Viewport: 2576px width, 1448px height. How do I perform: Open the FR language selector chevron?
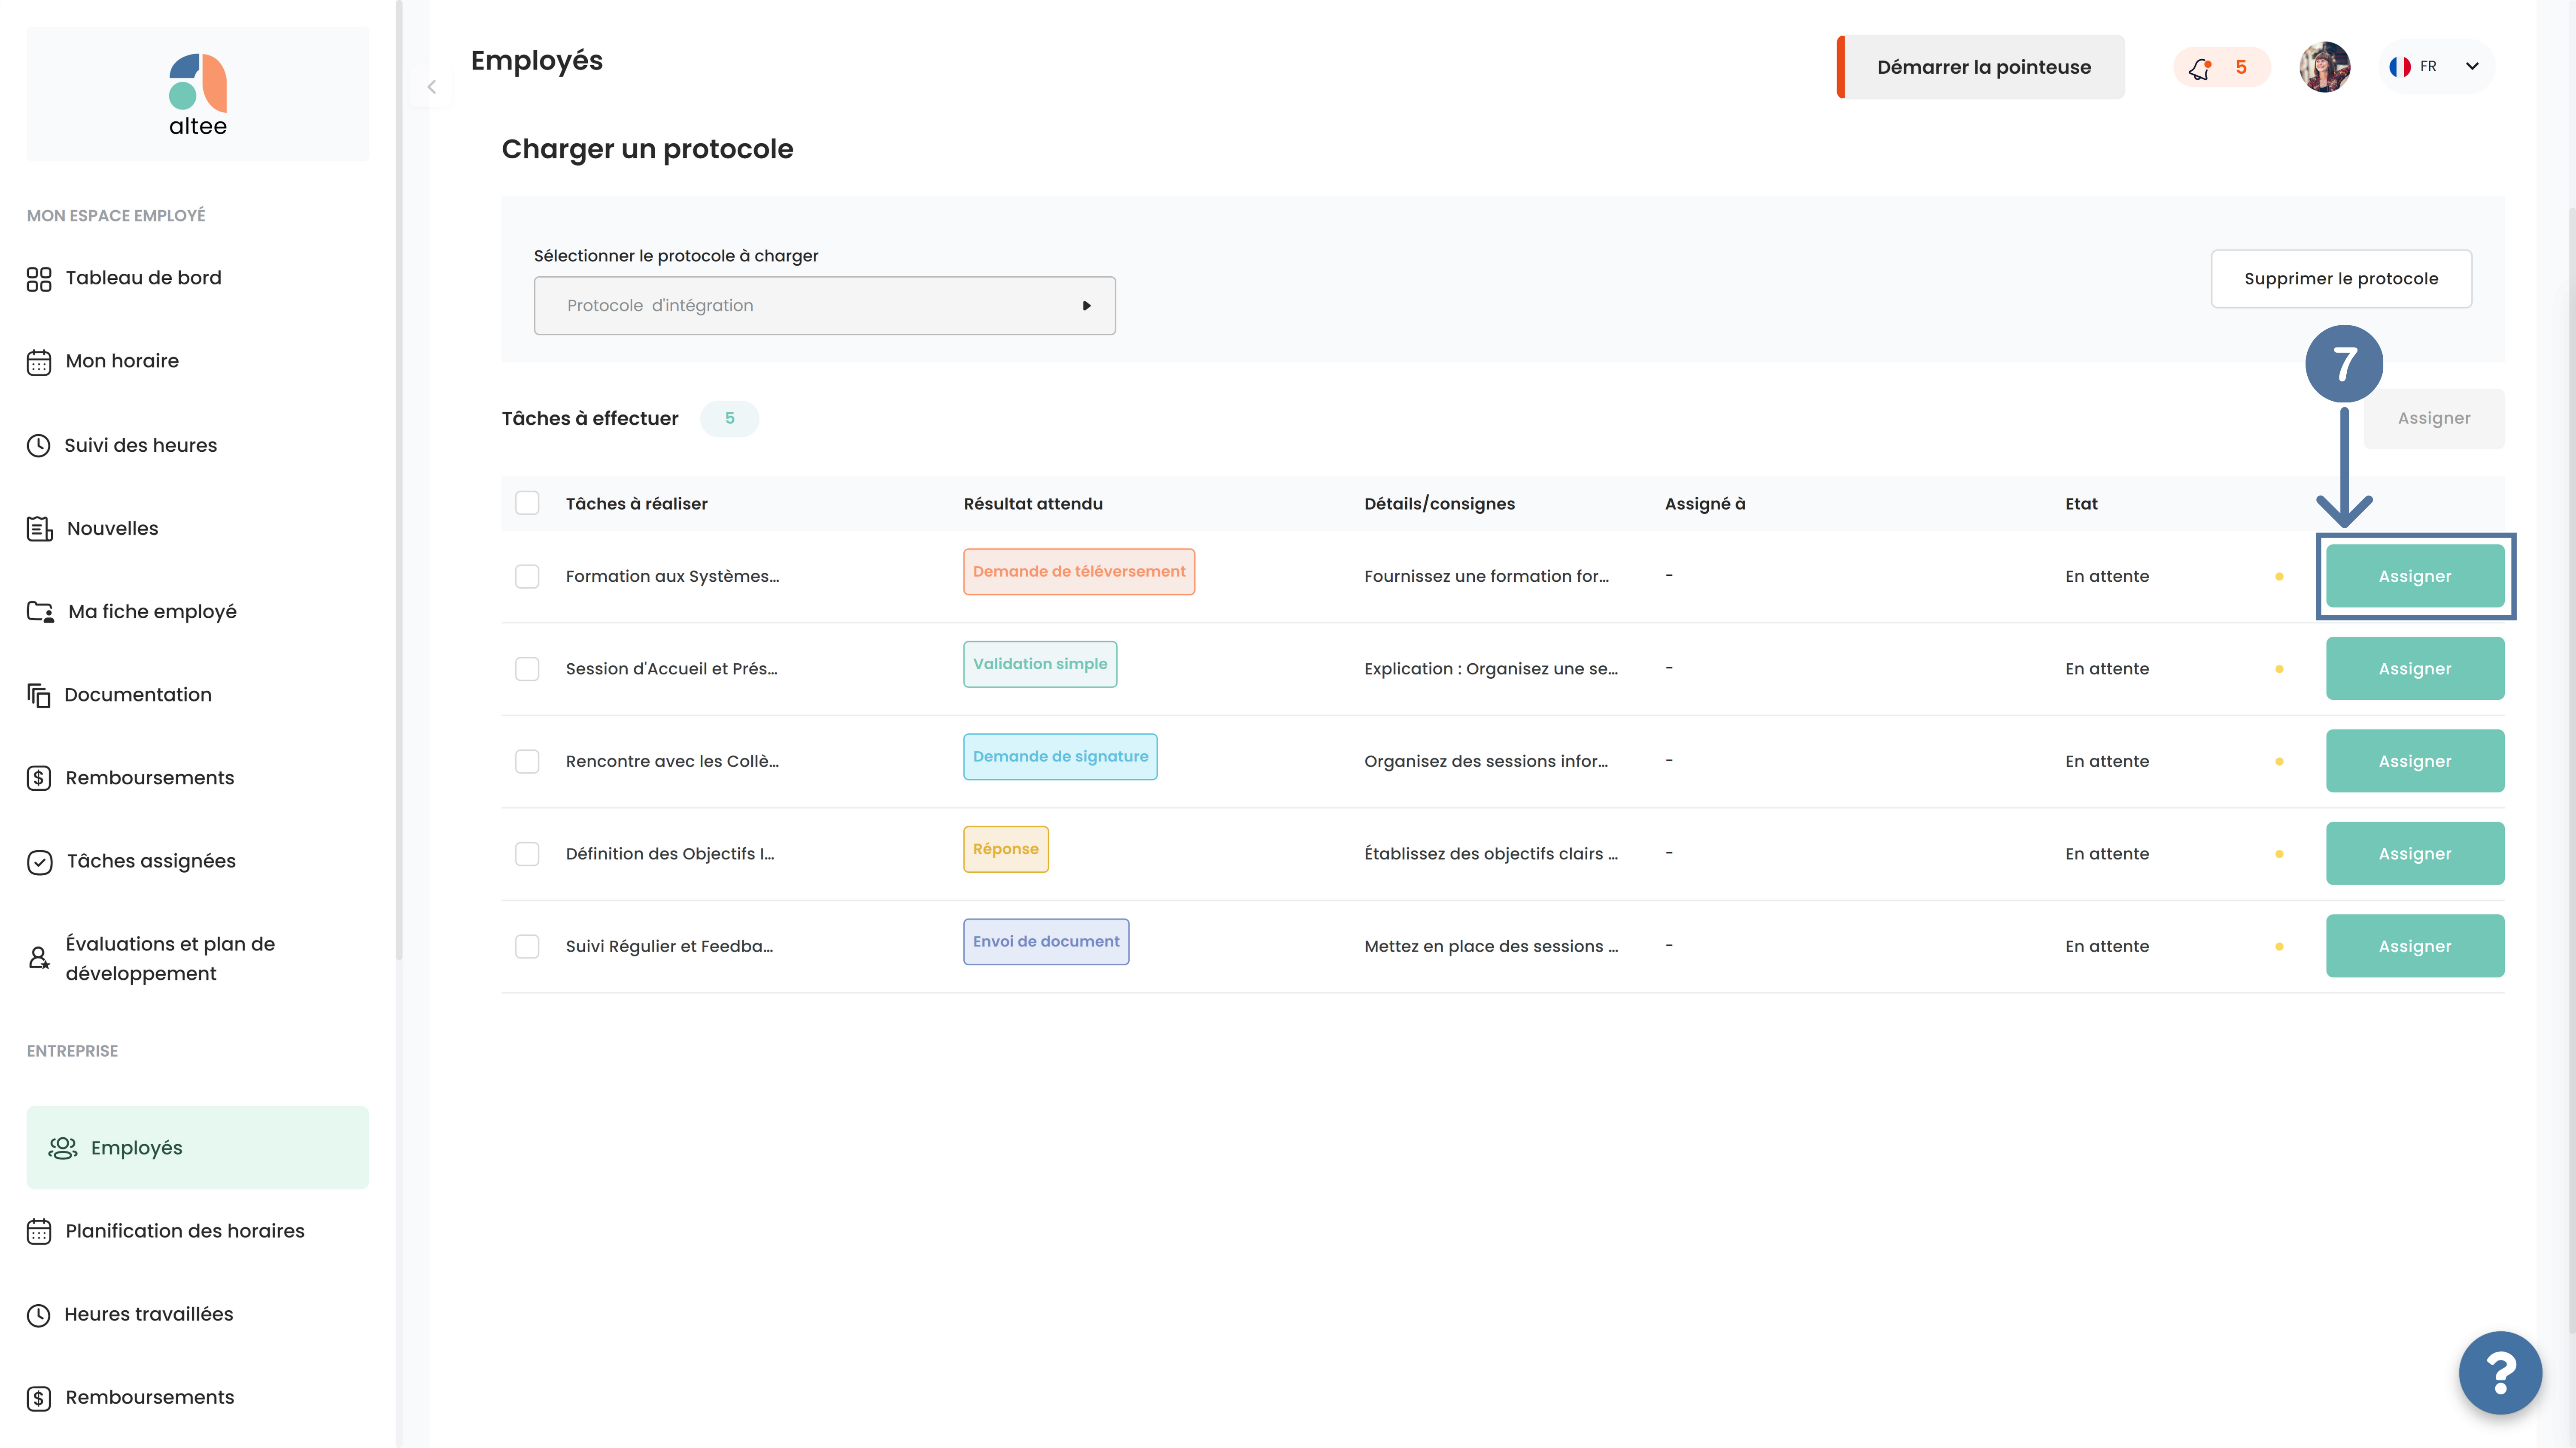[x=2472, y=67]
